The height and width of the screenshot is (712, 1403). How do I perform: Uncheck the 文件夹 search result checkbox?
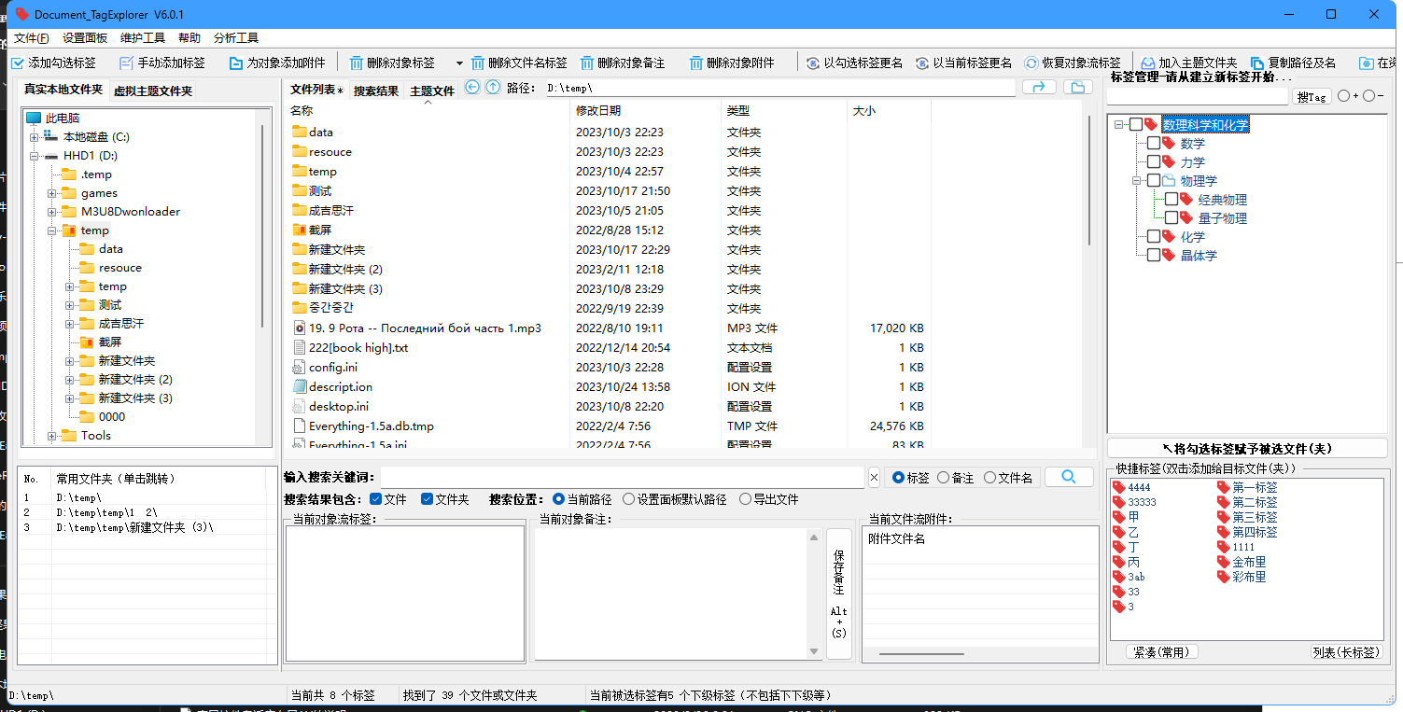click(x=427, y=499)
